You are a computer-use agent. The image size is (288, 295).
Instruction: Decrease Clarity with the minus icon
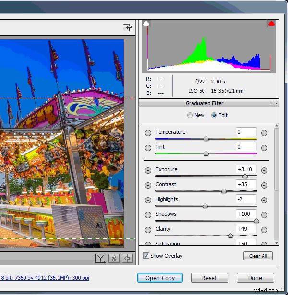click(148, 230)
